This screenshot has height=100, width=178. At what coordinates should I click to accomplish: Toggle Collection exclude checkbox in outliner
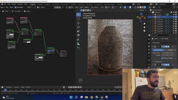(171, 12)
